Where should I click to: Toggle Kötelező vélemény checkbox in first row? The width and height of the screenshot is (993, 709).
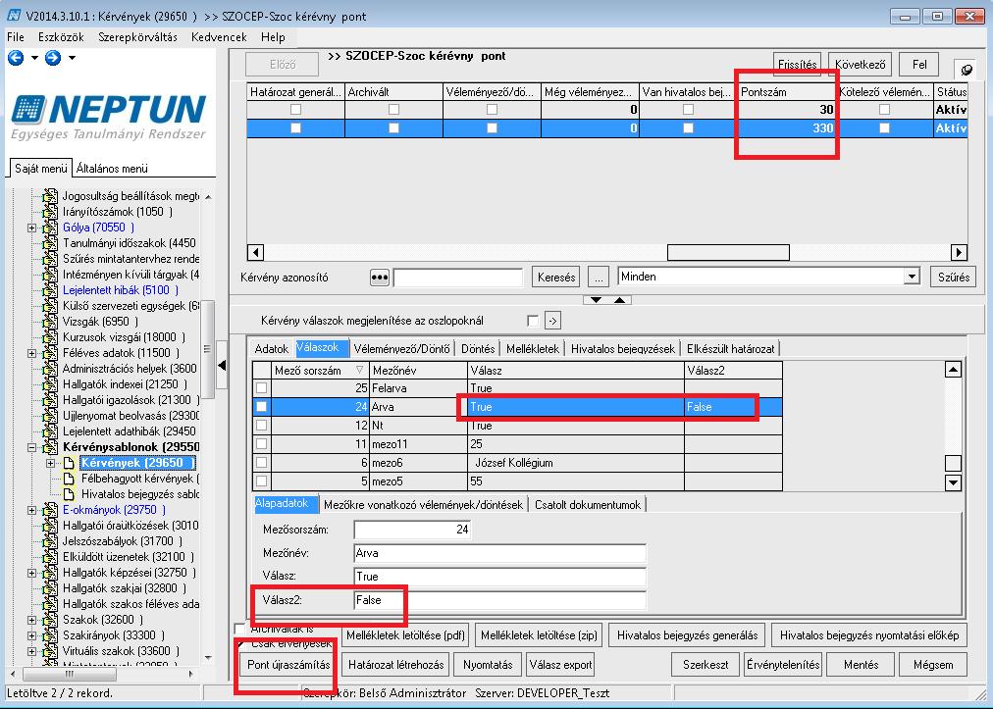tap(885, 110)
